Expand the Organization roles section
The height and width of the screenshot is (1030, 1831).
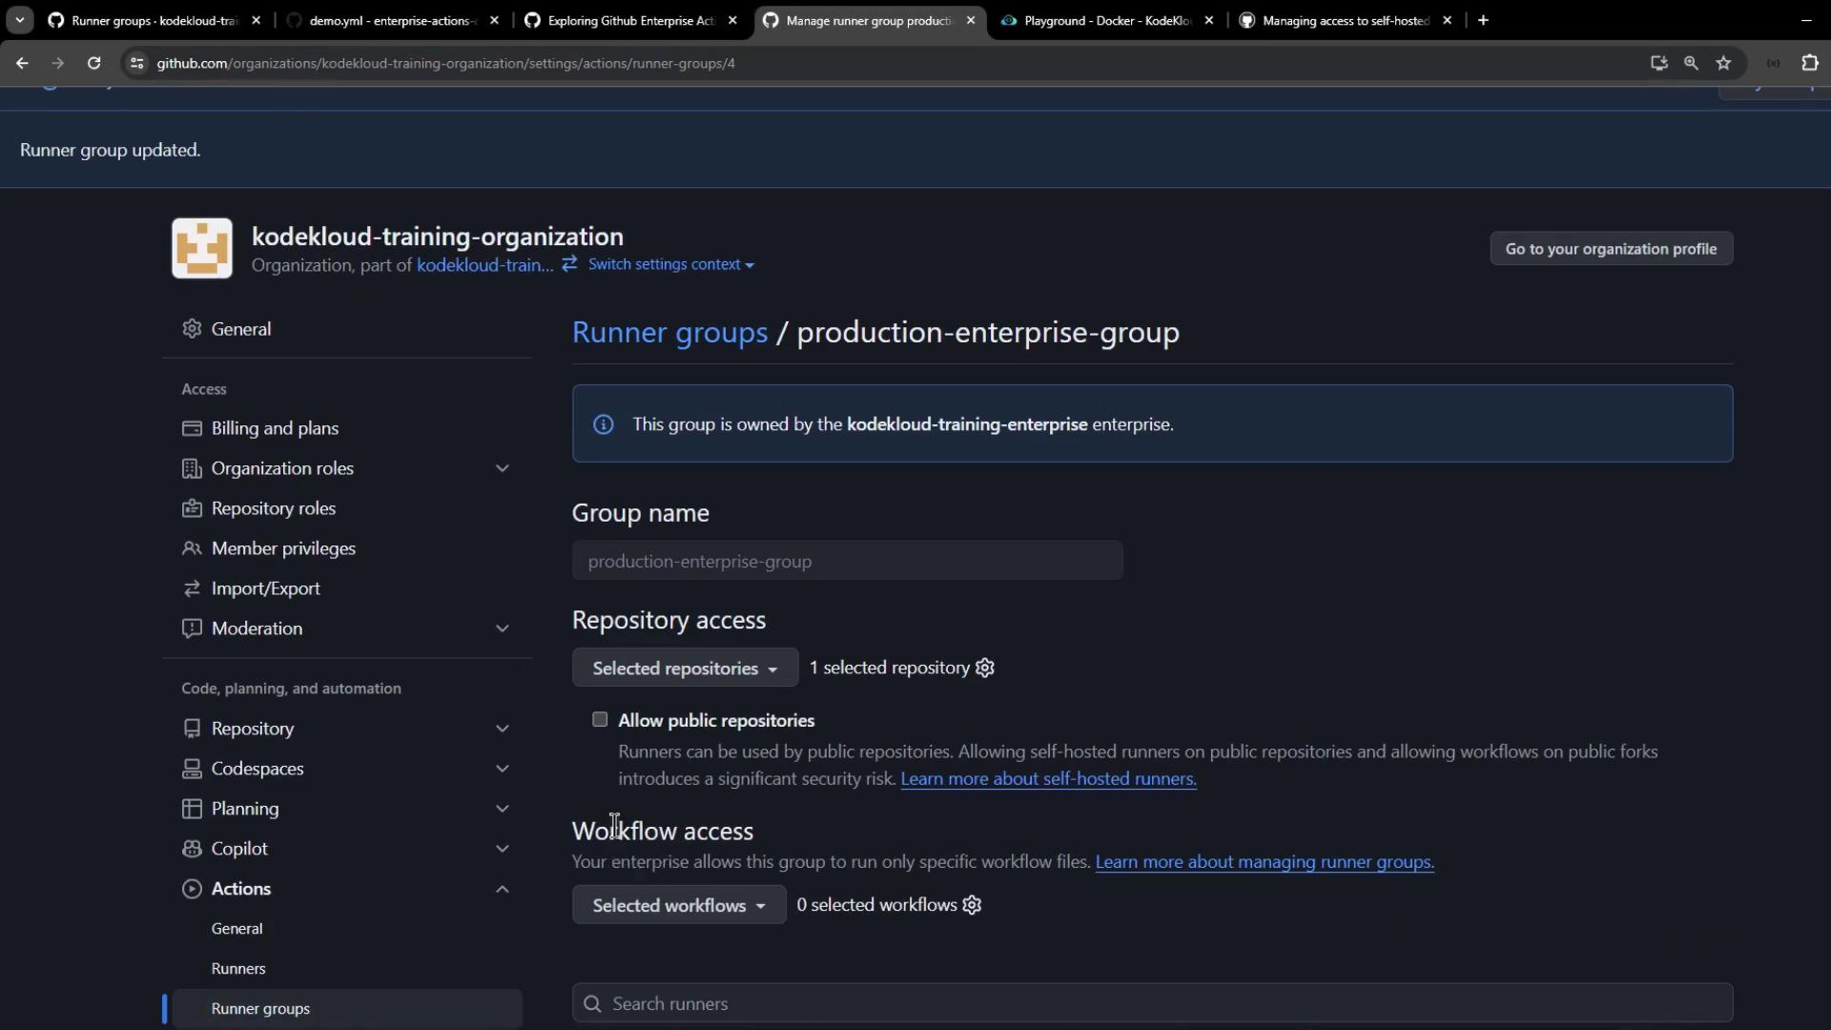502,468
